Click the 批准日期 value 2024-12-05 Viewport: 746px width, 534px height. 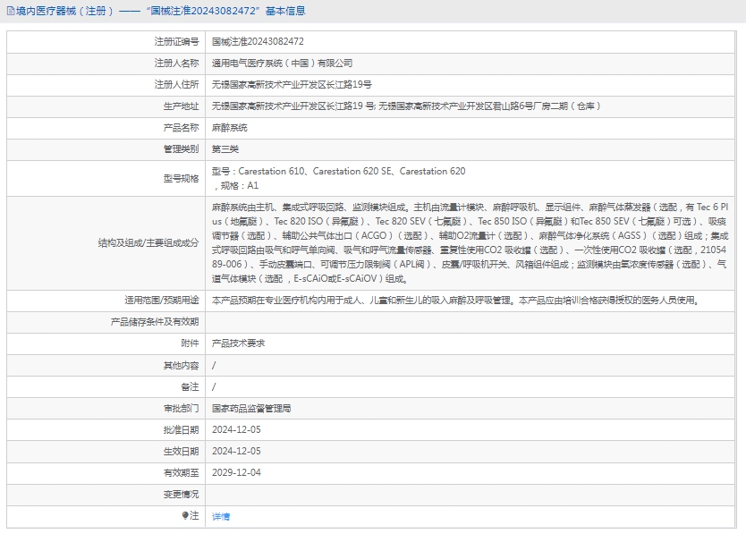point(236,429)
